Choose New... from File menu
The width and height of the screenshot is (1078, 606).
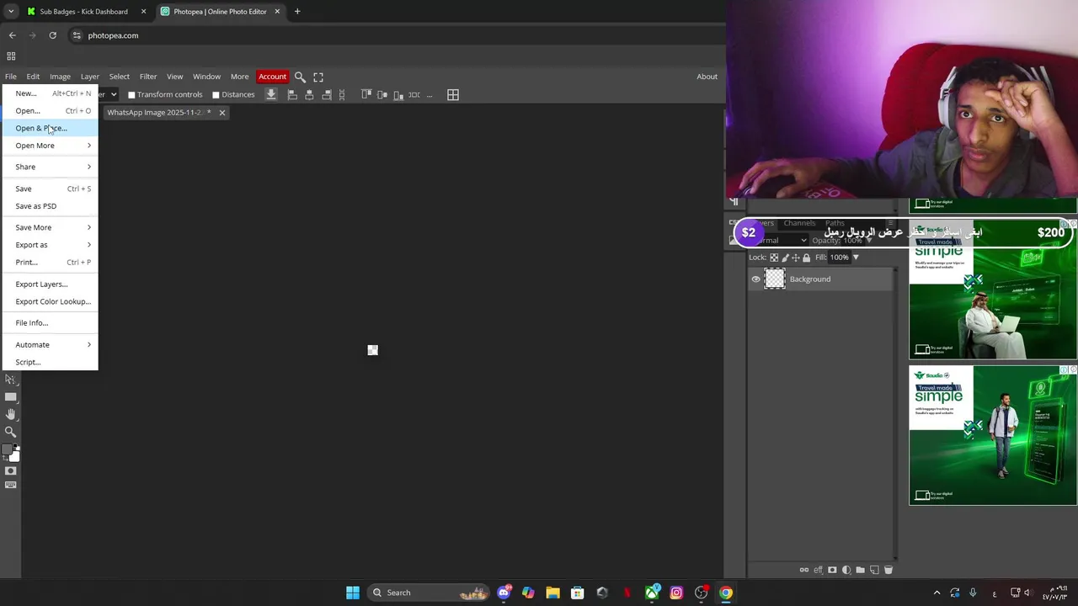coord(51,93)
